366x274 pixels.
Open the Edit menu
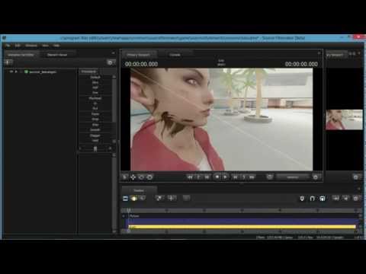pyautogui.click(x=18, y=46)
